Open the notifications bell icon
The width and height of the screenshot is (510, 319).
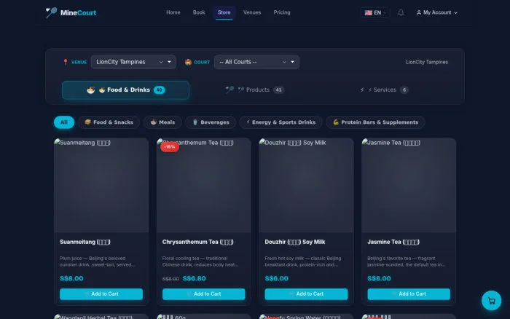tap(401, 12)
